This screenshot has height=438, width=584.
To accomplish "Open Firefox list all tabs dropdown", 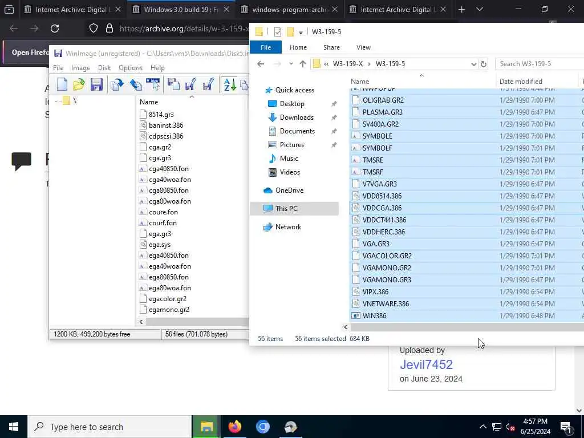I will [x=480, y=10].
